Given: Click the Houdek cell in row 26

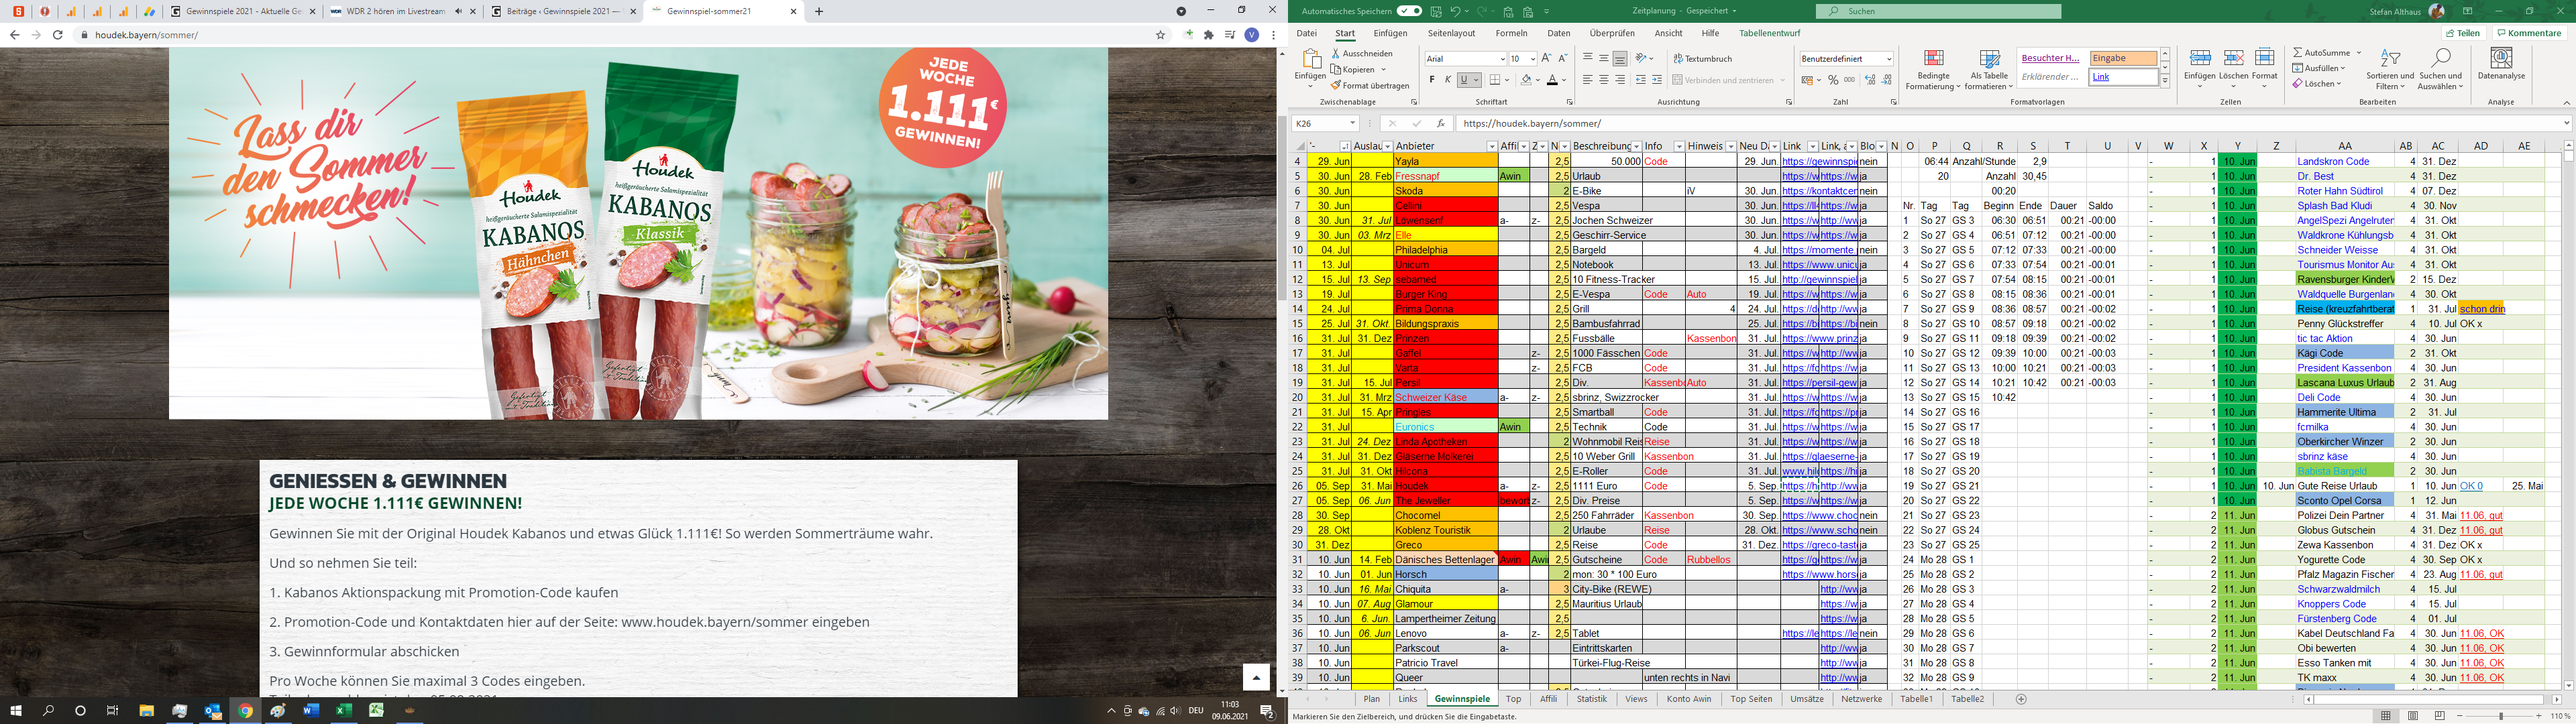Looking at the screenshot, I should (1445, 486).
